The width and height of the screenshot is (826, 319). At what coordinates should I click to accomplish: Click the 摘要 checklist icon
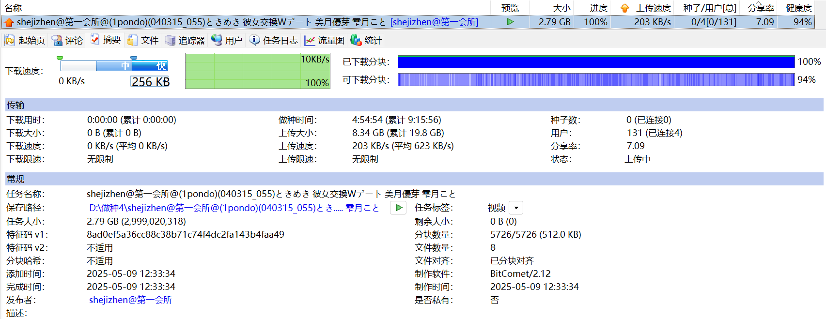pyautogui.click(x=95, y=39)
